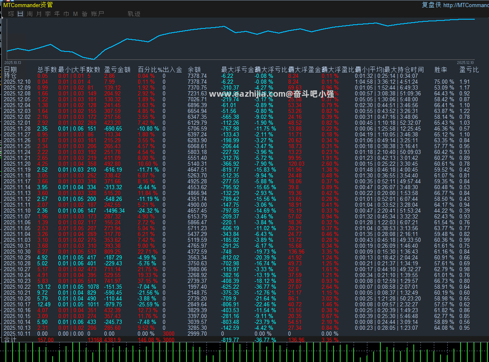The image size is (489, 362).
Task: Select the 2025.10.17 date row
Action: pyautogui.click(x=17, y=305)
